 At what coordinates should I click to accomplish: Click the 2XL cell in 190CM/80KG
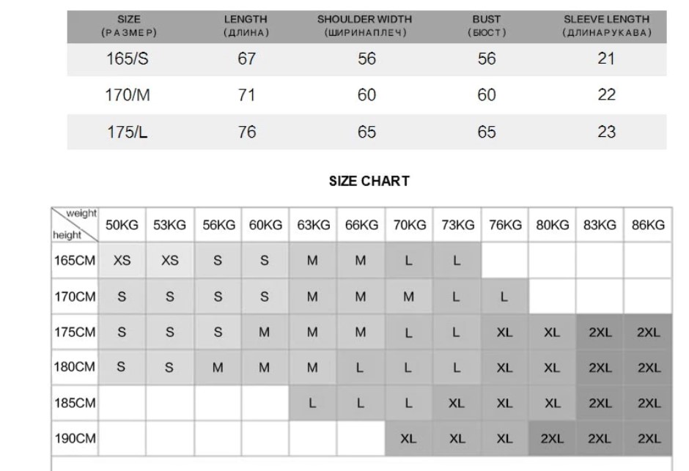point(552,439)
